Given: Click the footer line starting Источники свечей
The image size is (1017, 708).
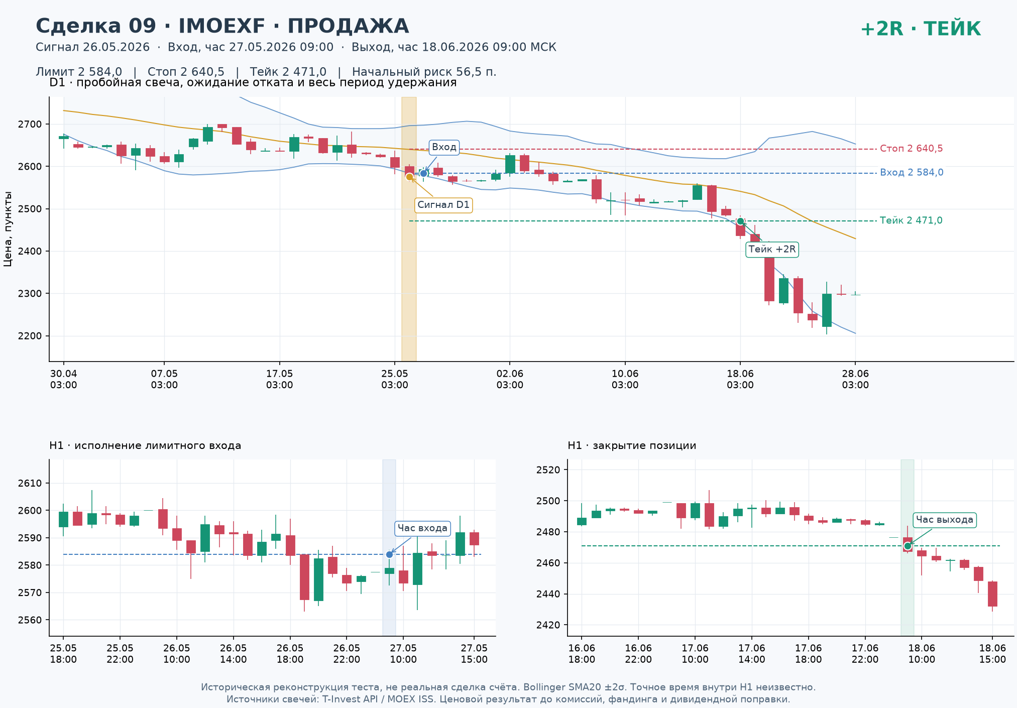Looking at the screenshot, I should pos(508,699).
